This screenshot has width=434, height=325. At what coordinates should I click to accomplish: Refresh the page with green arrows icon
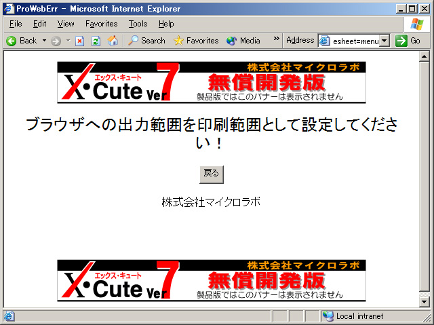[x=96, y=41]
